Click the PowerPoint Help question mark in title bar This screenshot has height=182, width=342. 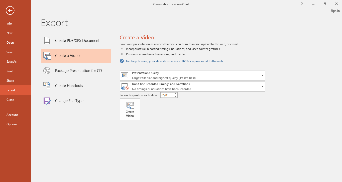[302, 4]
